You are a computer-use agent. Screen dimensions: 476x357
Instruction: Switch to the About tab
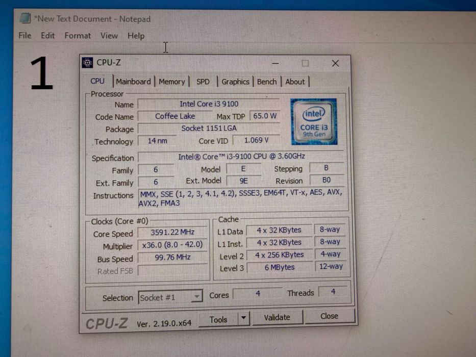295,82
